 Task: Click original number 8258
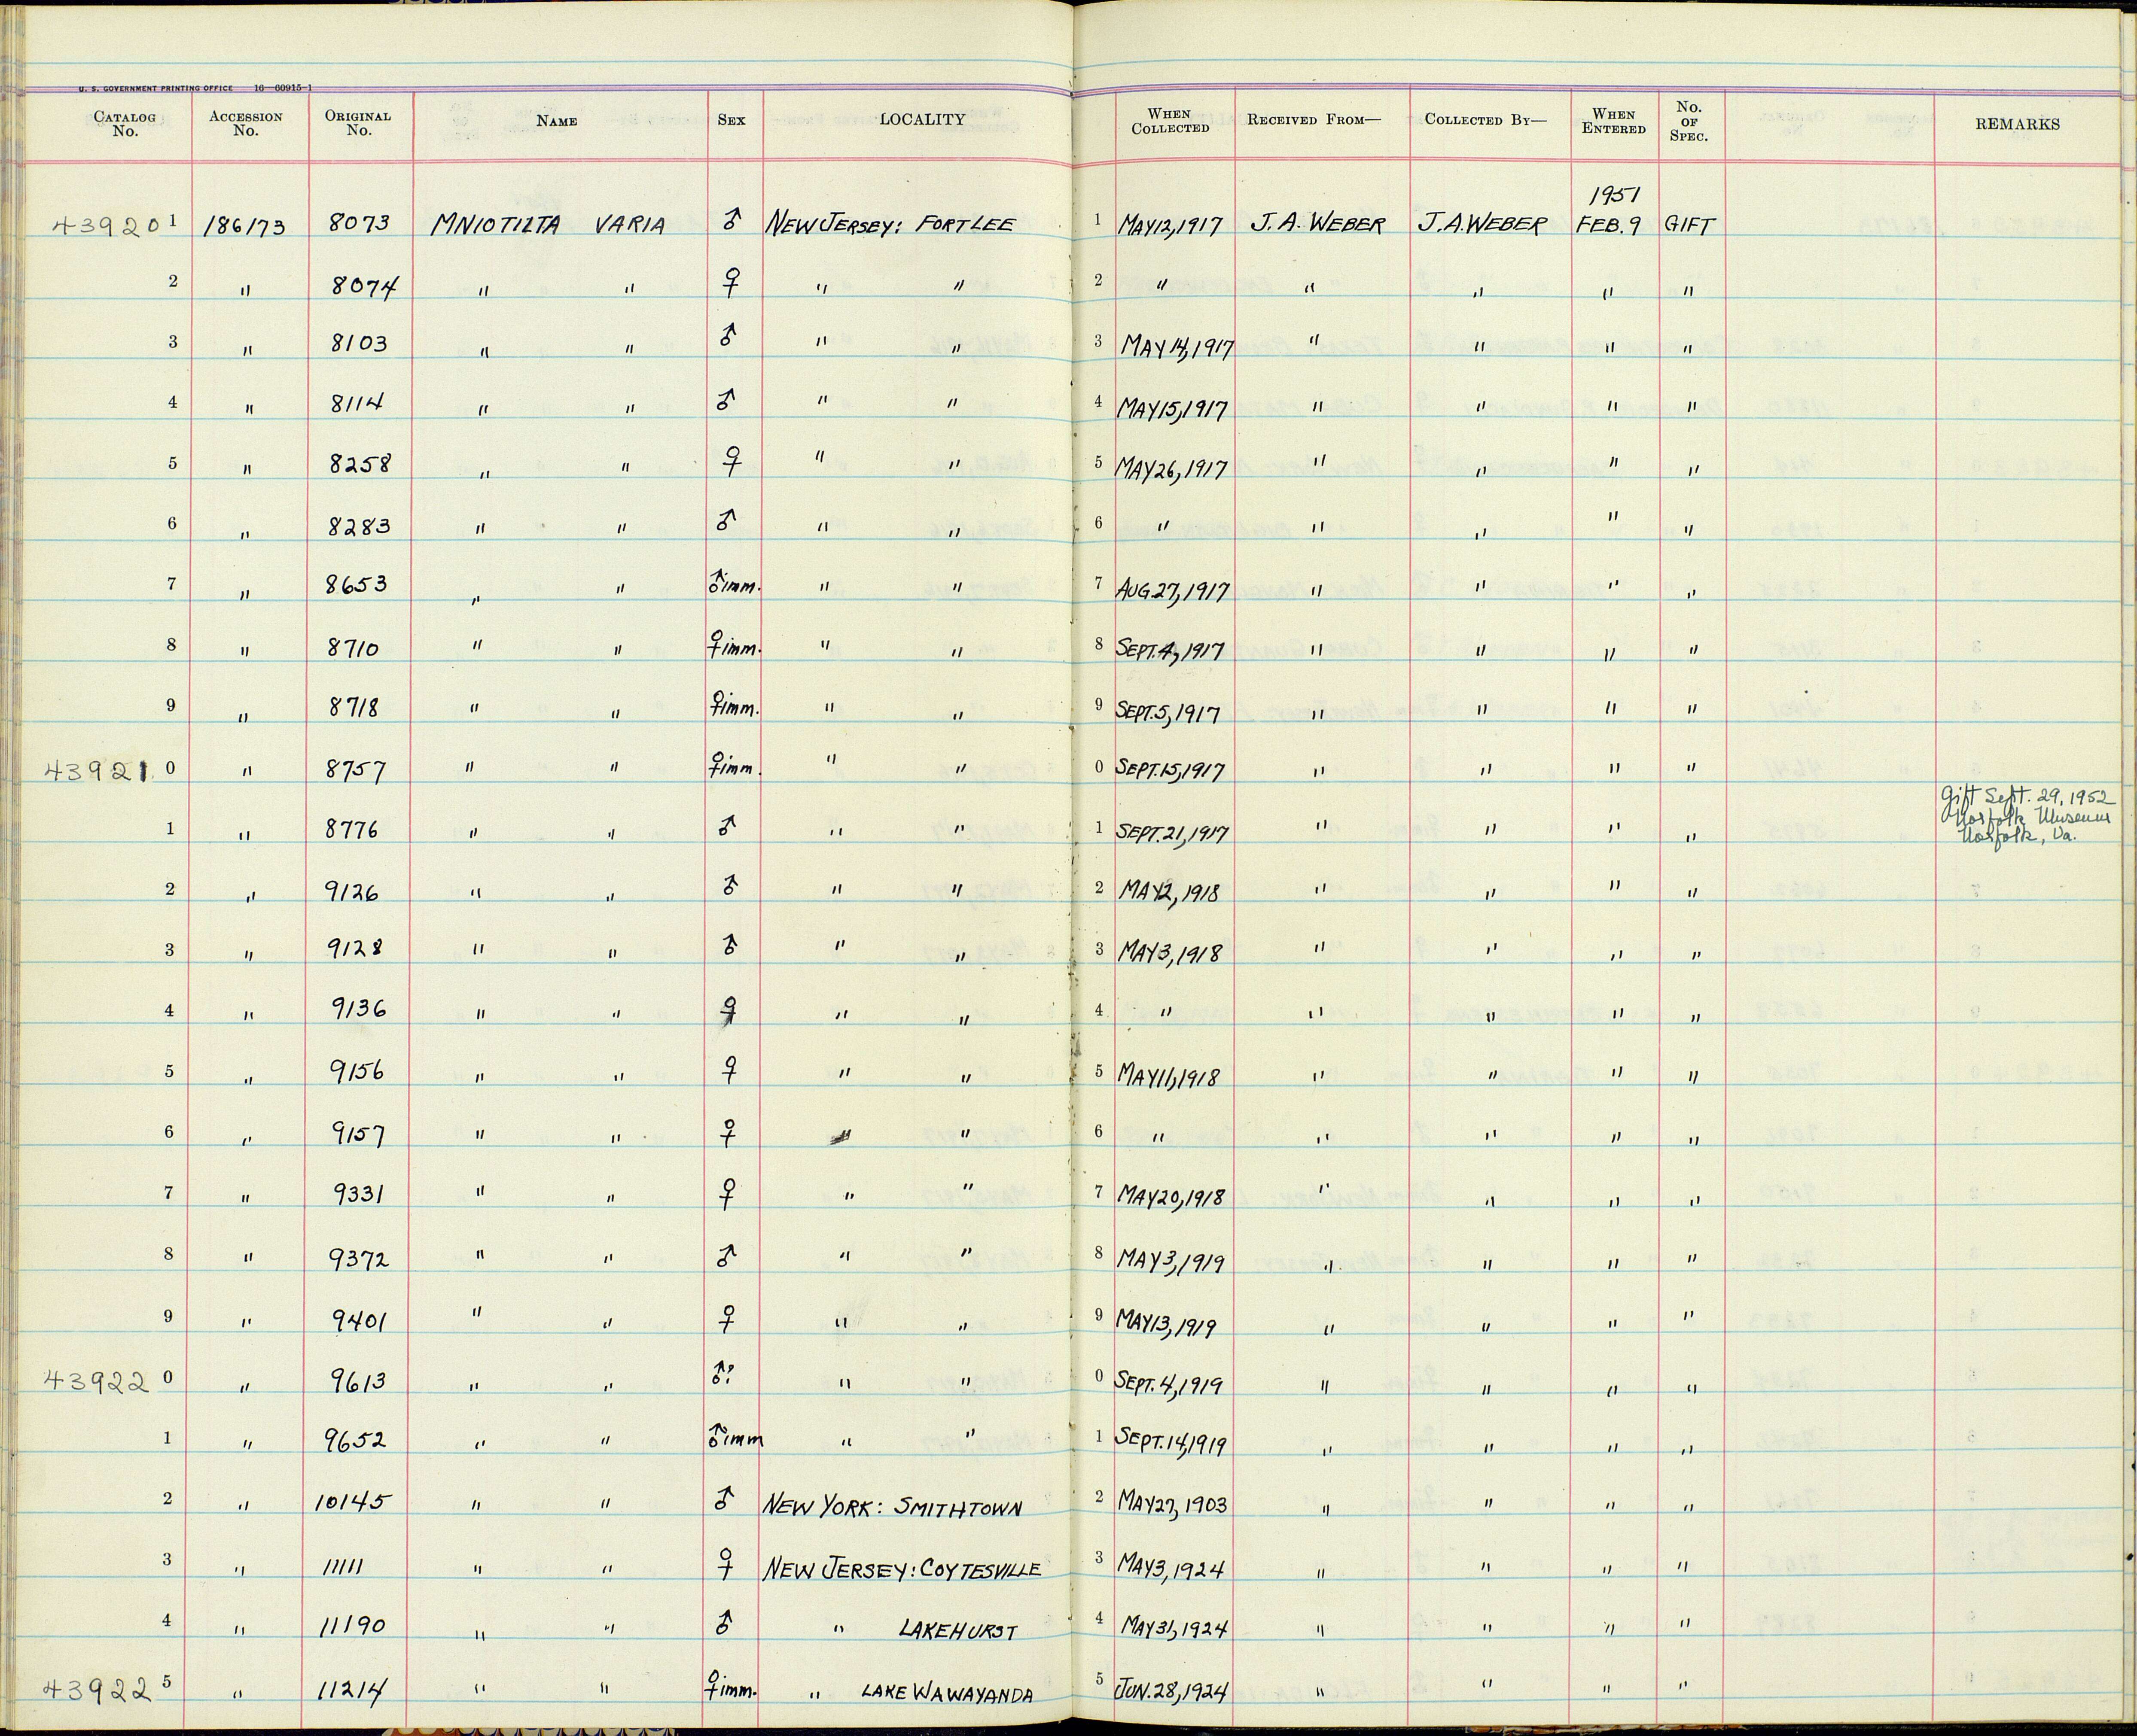(x=359, y=464)
